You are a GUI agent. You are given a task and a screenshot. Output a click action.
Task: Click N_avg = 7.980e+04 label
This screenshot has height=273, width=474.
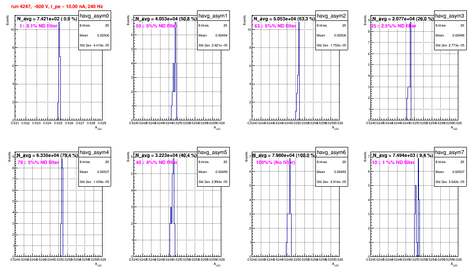pyautogui.click(x=284, y=155)
